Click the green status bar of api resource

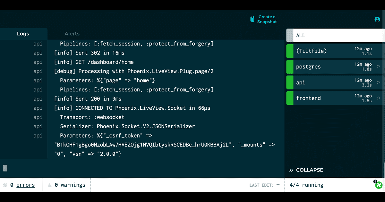click(290, 82)
